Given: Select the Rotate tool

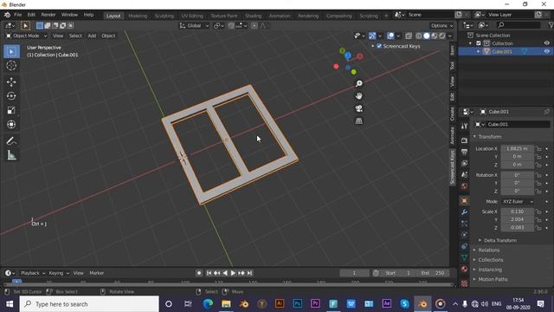Looking at the screenshot, I should coord(11,96).
